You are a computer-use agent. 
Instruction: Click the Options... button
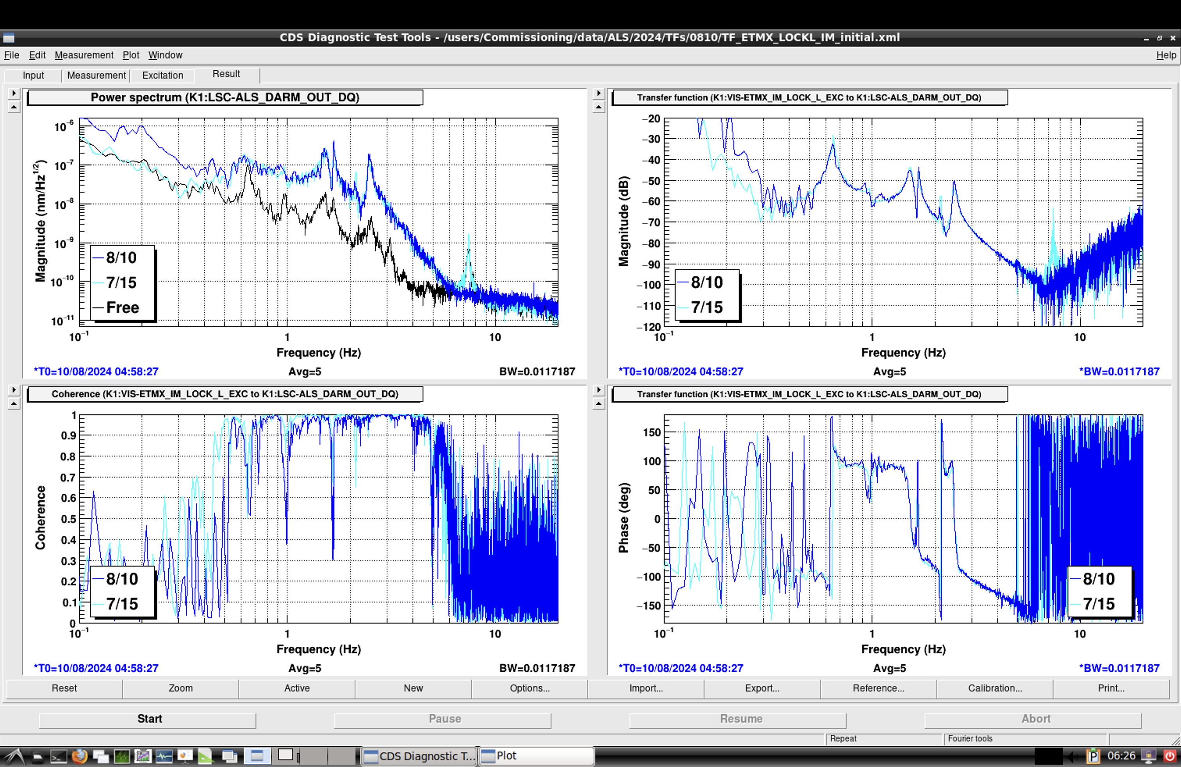pos(530,688)
